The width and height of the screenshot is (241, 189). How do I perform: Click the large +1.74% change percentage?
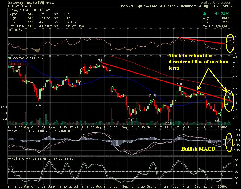[x=222, y=14]
